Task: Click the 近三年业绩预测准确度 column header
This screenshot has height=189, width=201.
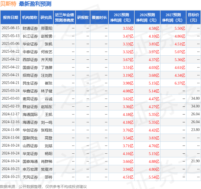Action: click(x=64, y=18)
